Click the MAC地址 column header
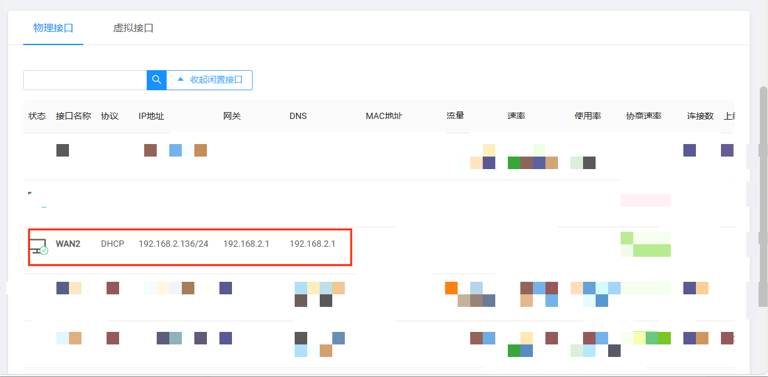768x377 pixels. point(384,116)
